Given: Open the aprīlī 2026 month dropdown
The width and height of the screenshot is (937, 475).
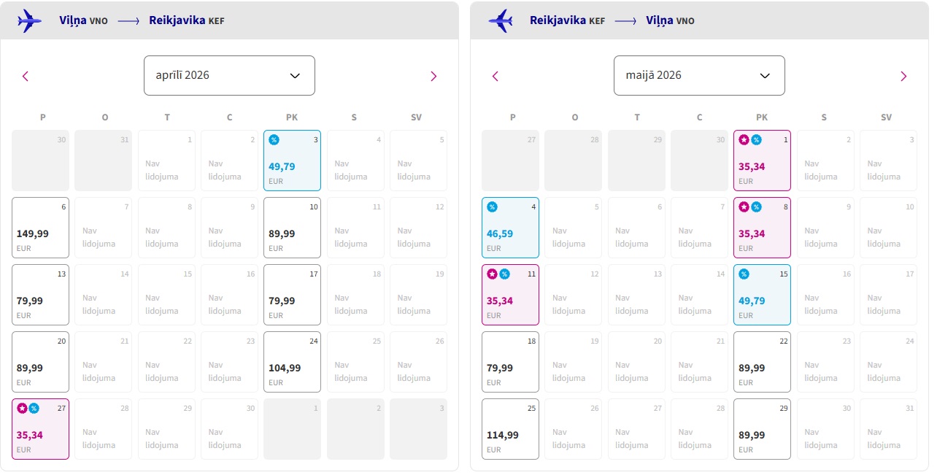Looking at the screenshot, I should (229, 75).
